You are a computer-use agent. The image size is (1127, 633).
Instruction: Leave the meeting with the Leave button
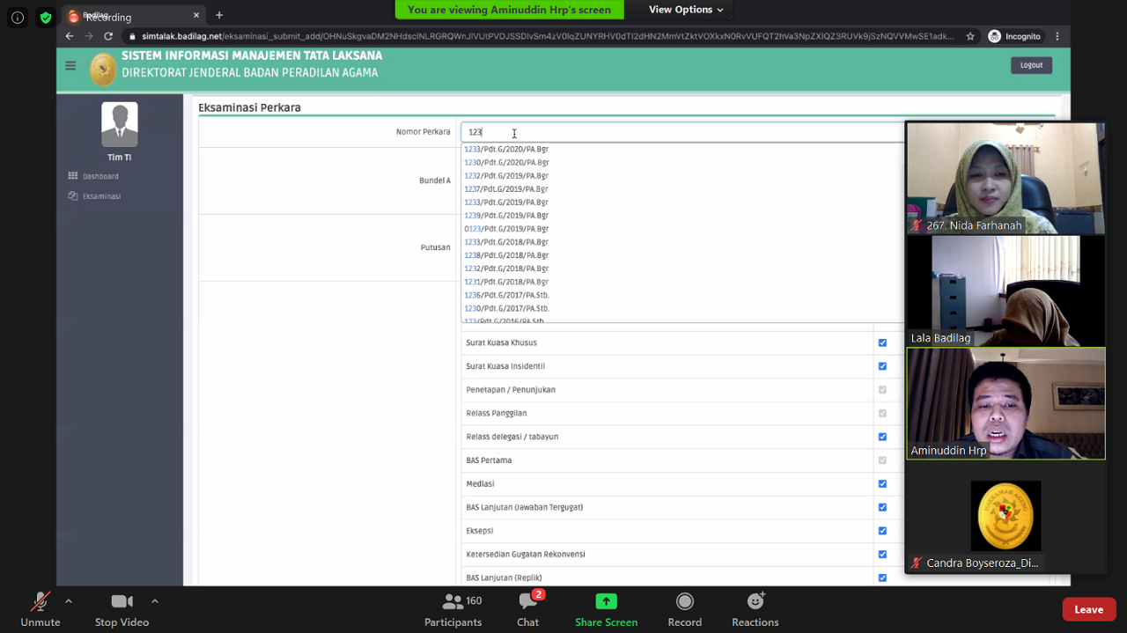pos(1088,609)
